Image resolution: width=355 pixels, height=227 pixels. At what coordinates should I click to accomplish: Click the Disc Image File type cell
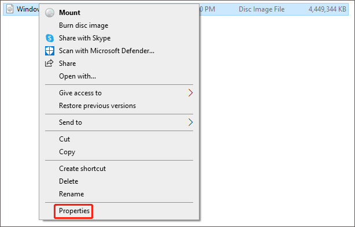[x=261, y=9]
